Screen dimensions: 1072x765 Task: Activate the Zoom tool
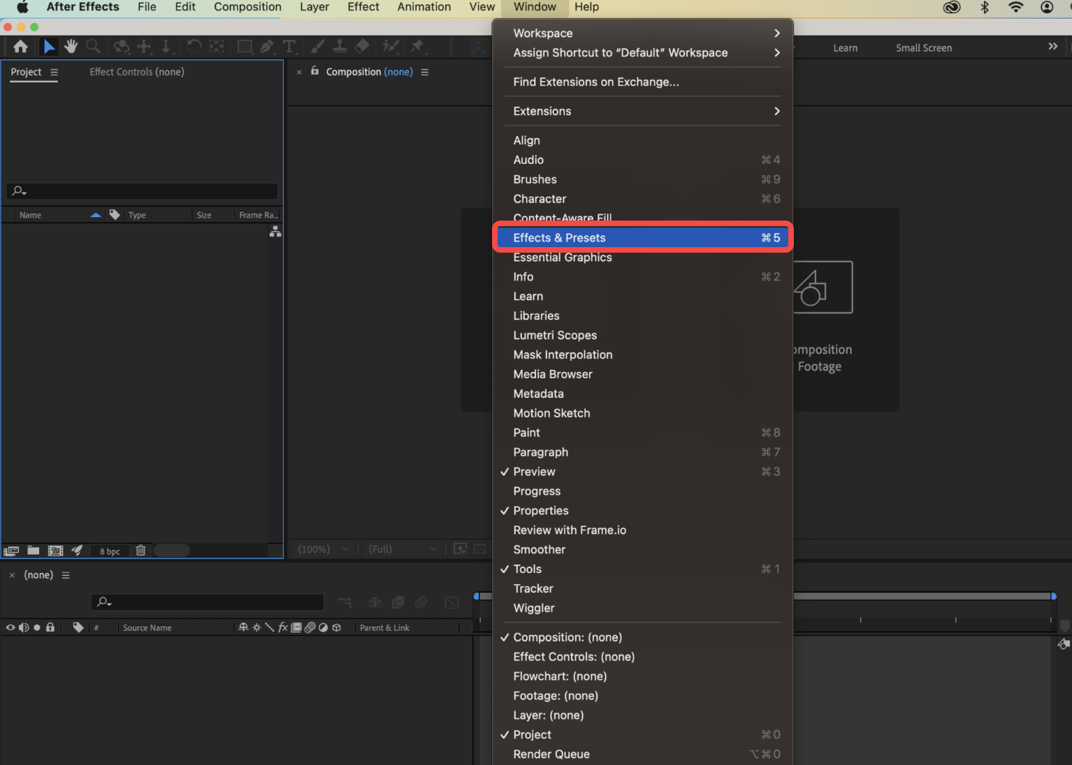pyautogui.click(x=93, y=46)
